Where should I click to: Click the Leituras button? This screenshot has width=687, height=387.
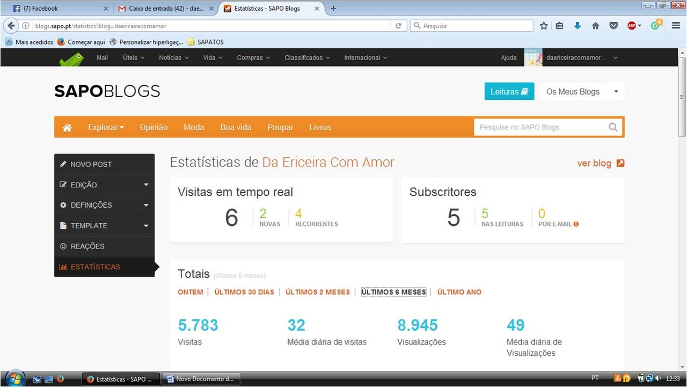coord(508,91)
